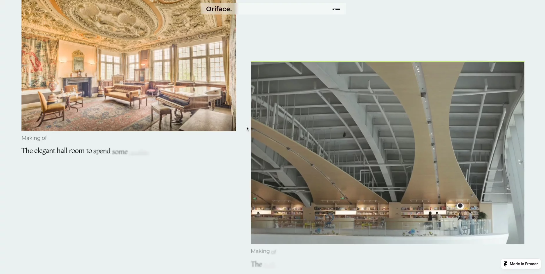This screenshot has height=274, width=545.
Task: Open the Made in Framer badge
Action: [521, 264]
